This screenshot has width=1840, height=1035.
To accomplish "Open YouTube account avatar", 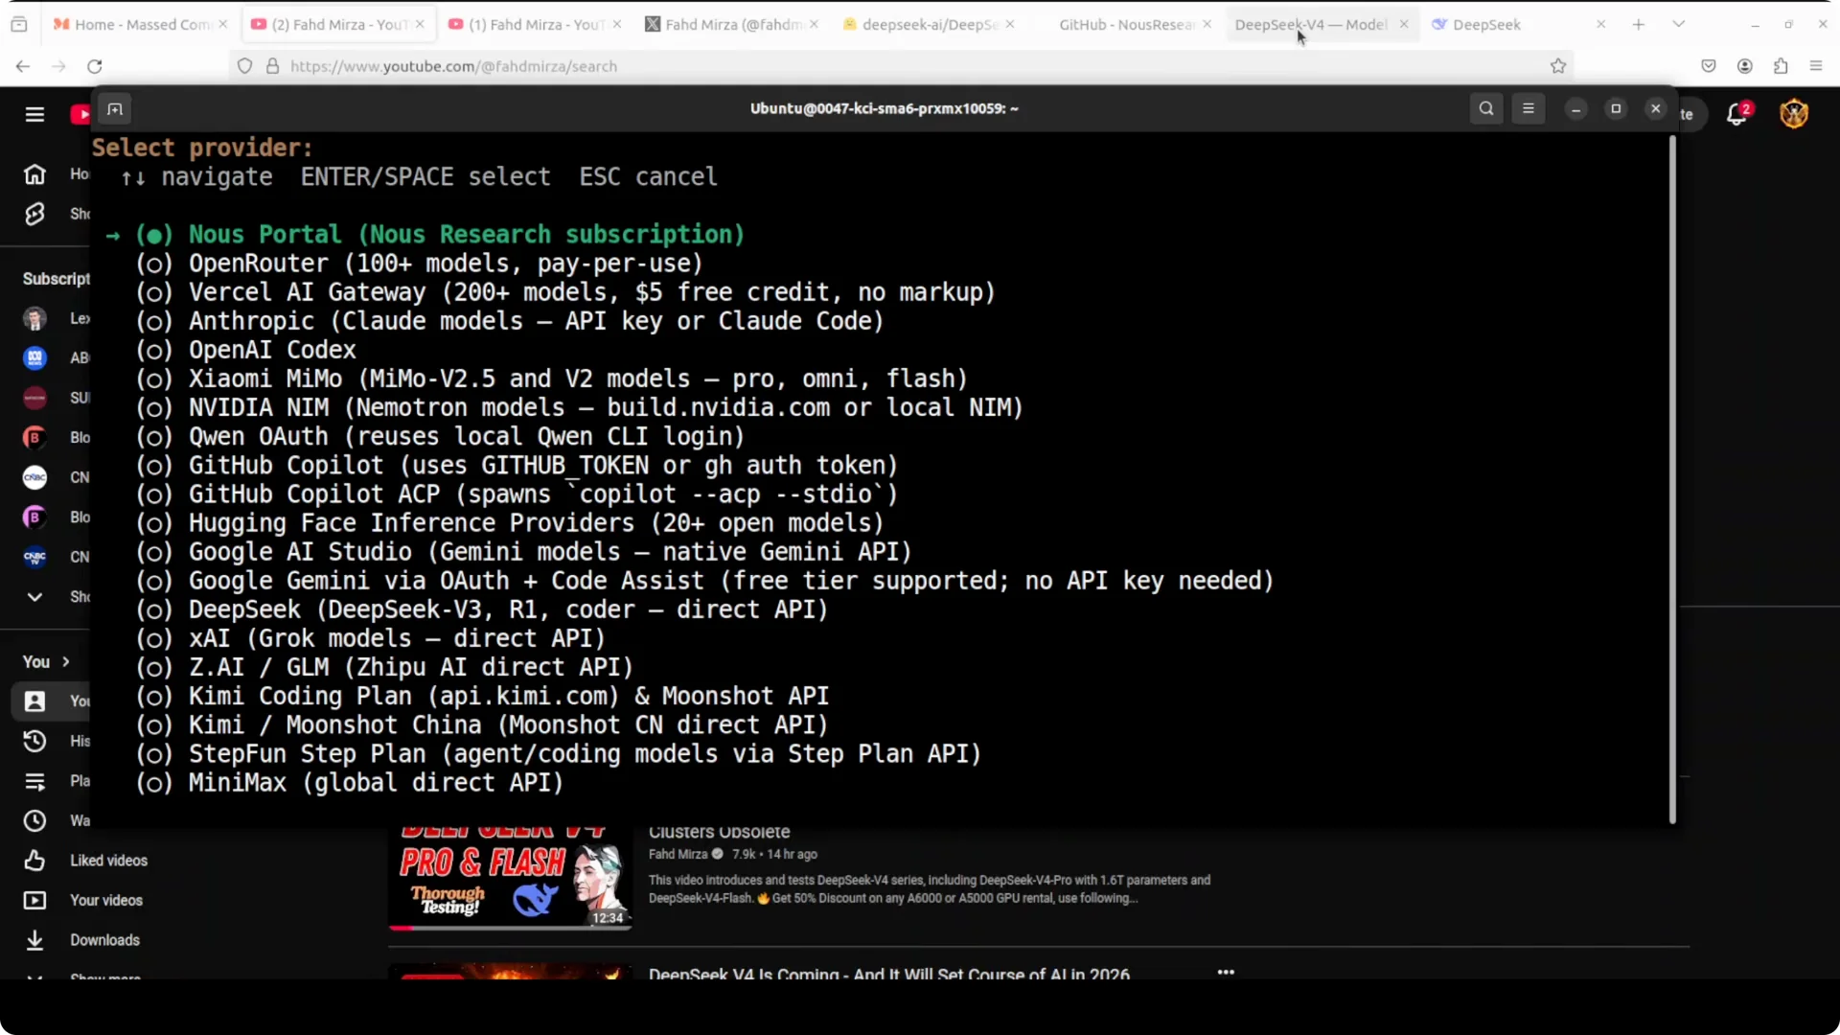I will tap(1794, 114).
